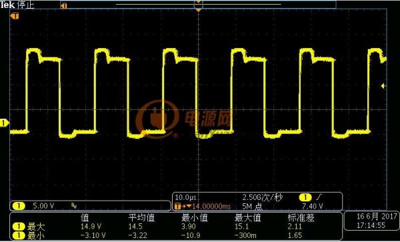400x242 pixels.
Task: Click the 10.0µs time base readout
Action: [x=186, y=197]
